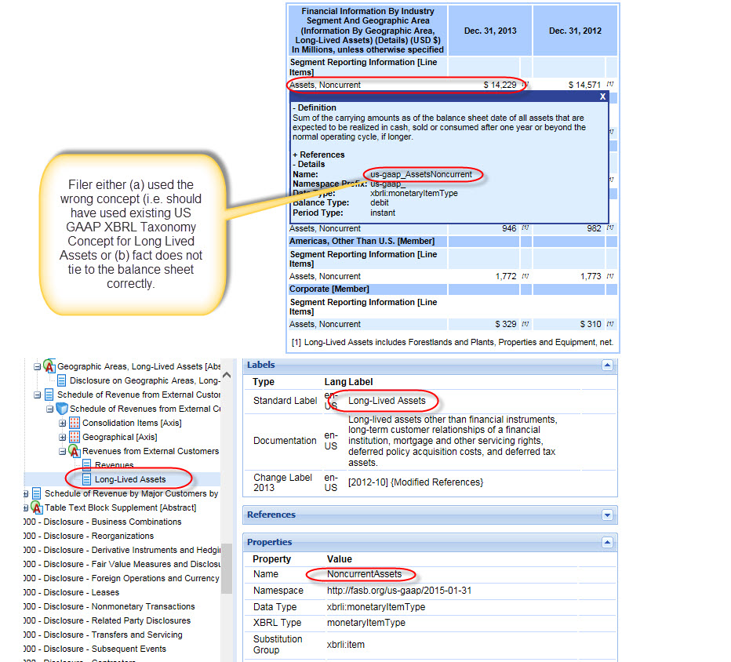Collapse the Geographic Areas, Long-Lived Assets node
Viewport: 731px width, 662px height.
click(x=37, y=367)
